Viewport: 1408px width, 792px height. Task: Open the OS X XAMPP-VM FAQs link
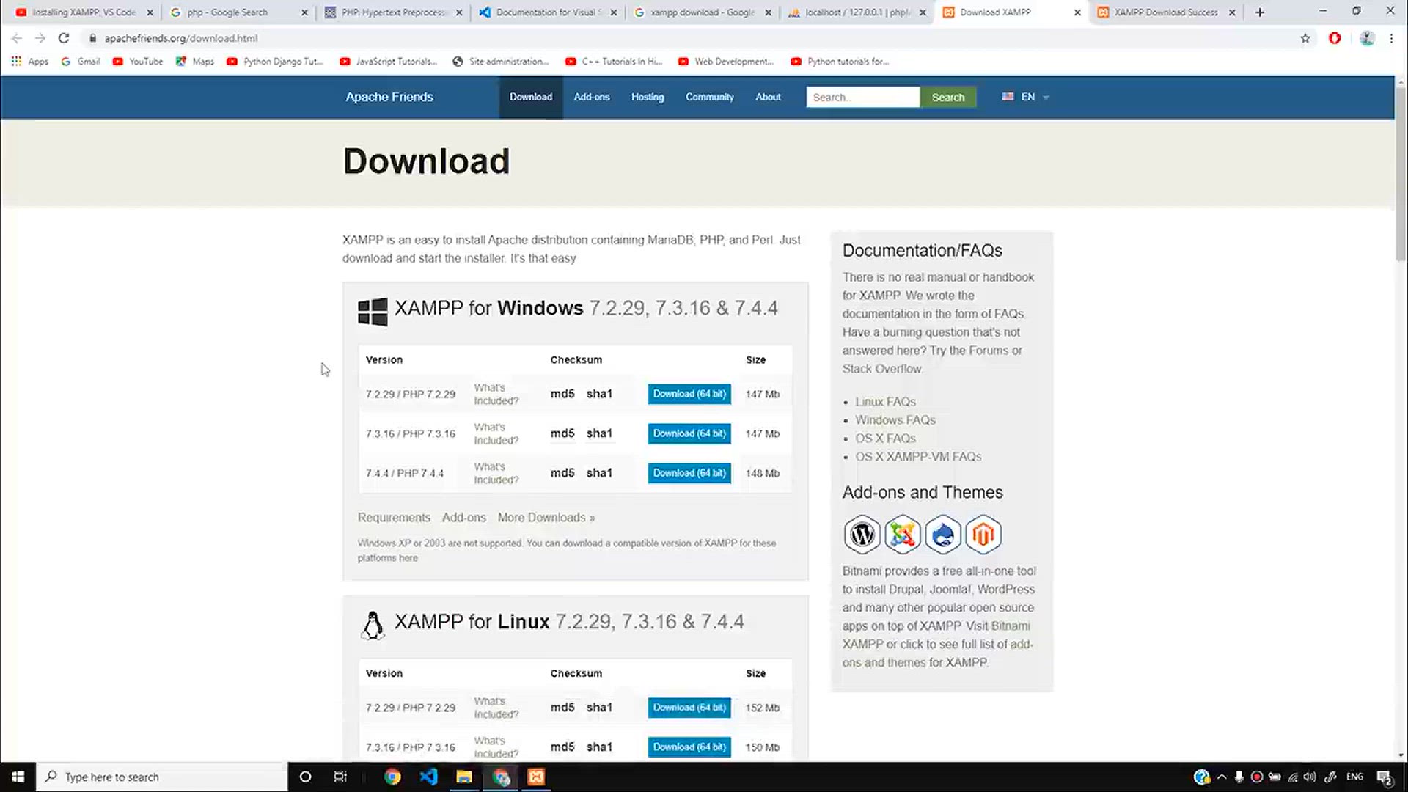pos(918,457)
